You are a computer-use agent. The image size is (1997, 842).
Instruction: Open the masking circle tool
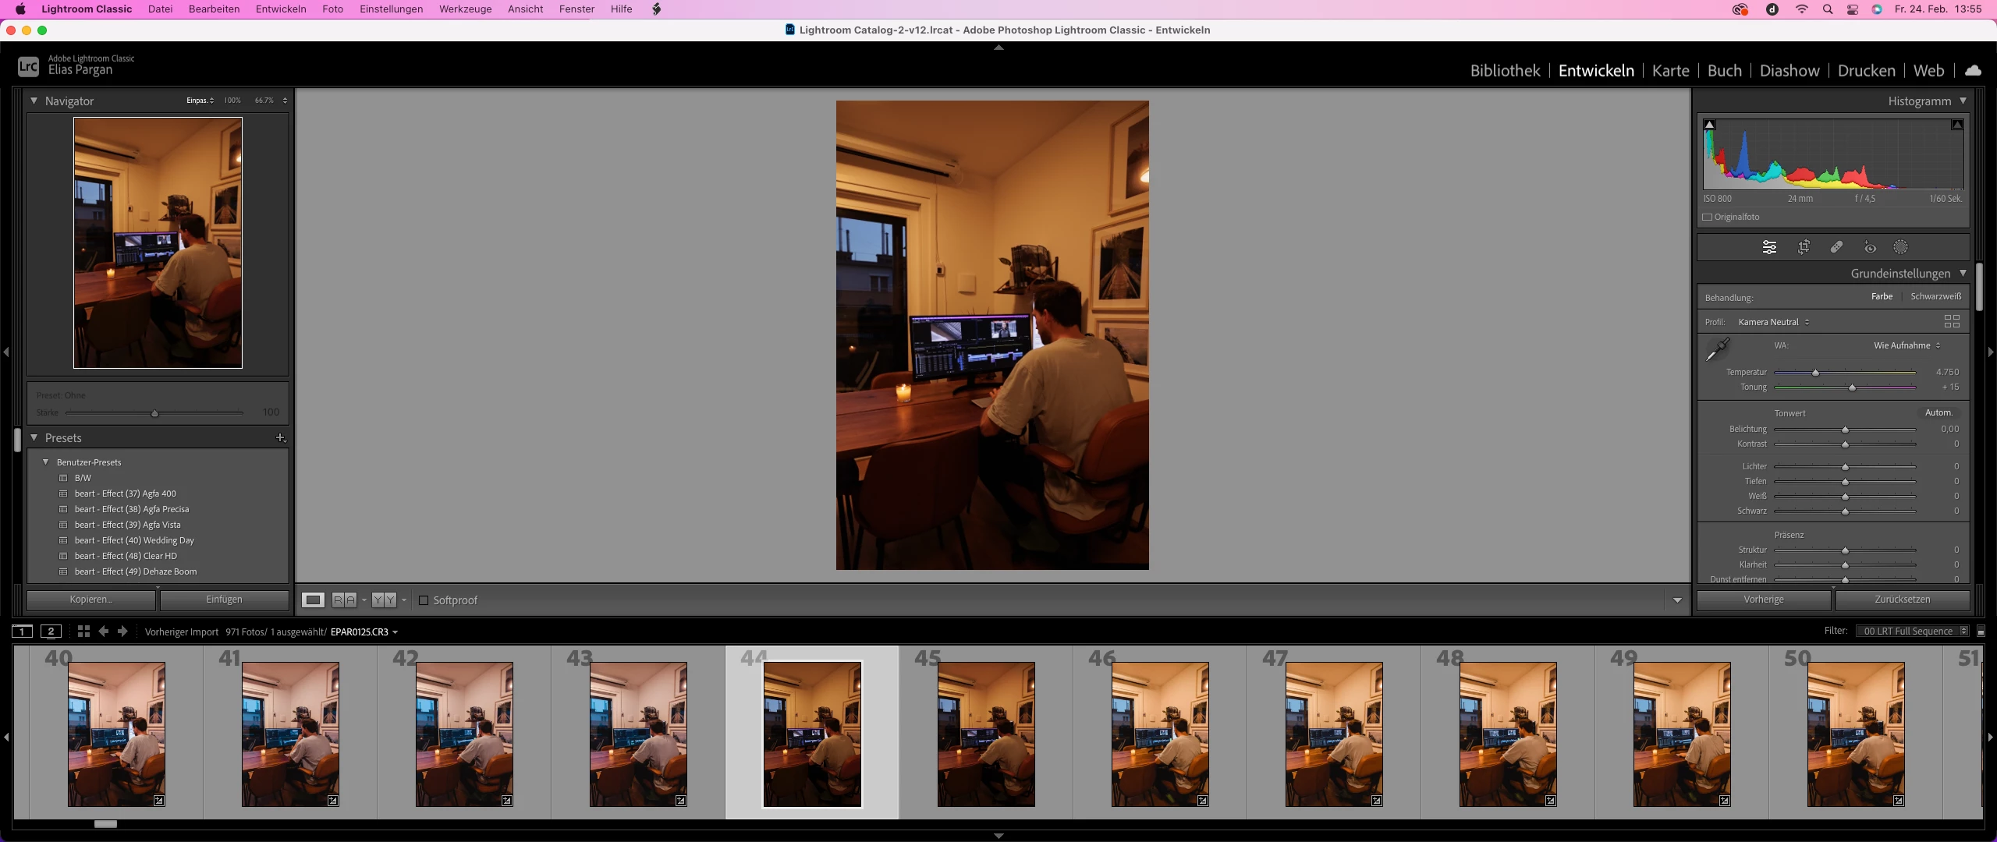point(1901,247)
